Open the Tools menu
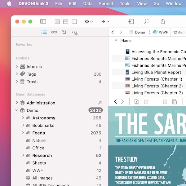This screenshot has height=186, width=186. 125,4
